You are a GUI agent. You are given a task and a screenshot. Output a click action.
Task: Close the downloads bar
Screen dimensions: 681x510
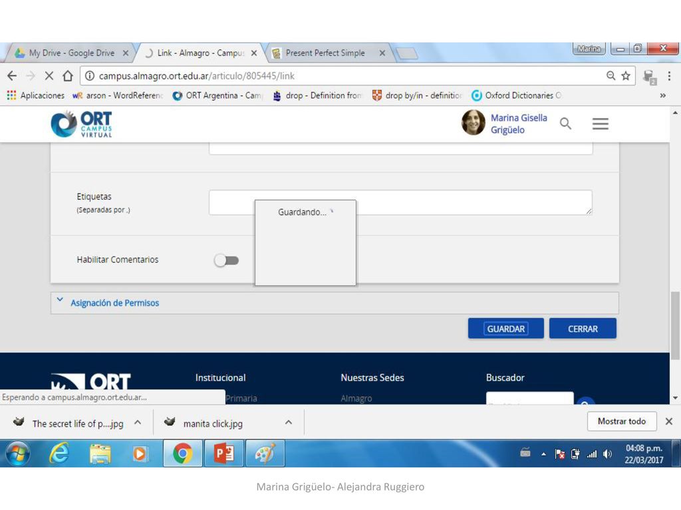coord(669,421)
